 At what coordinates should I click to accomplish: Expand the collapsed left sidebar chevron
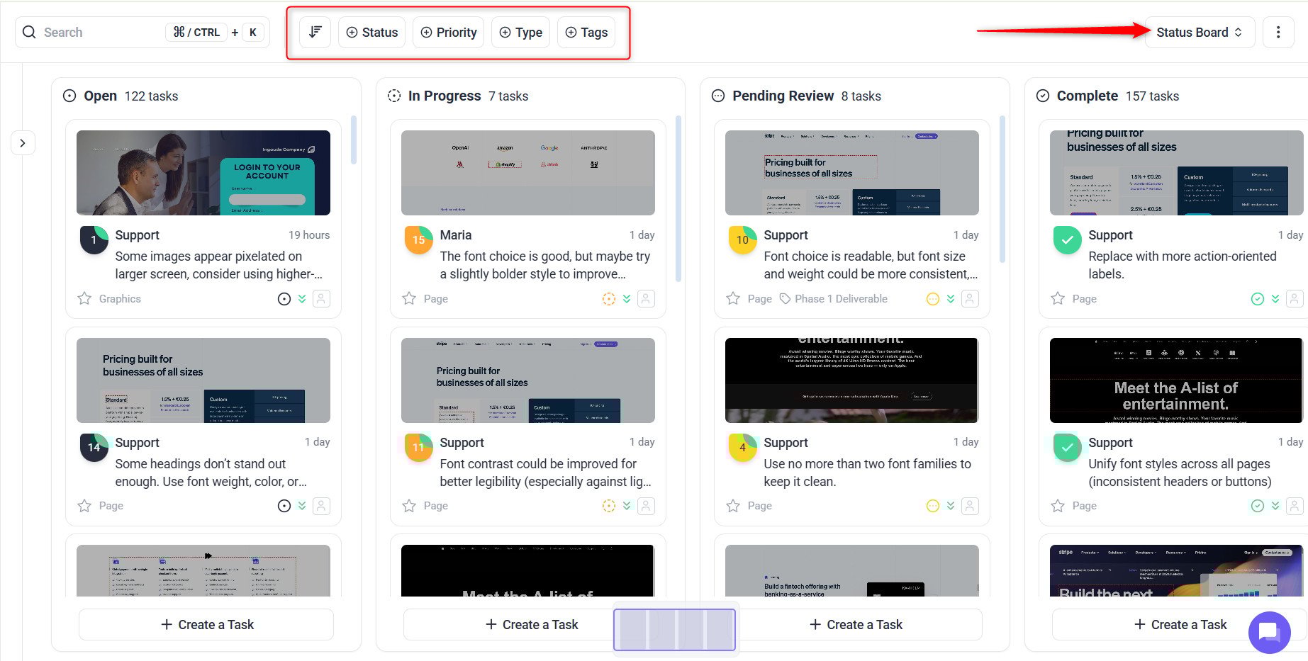23,143
